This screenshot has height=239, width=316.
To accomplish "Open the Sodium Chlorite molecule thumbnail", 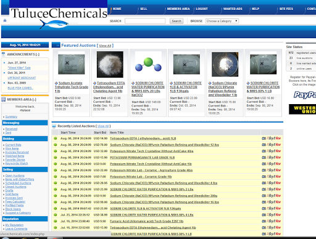I will (x=148, y=64).
